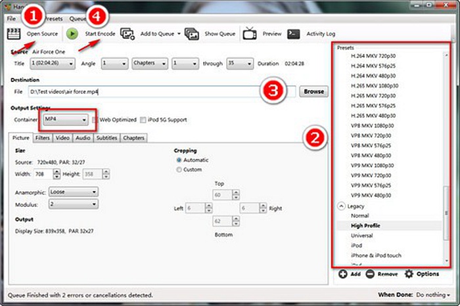Select the Universal legacy preset
This screenshot has height=306, width=460.
[x=361, y=236]
